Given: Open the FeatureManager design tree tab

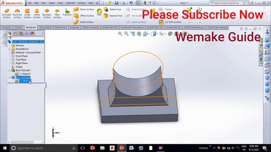Looking at the screenshot, I should click(10, 34).
